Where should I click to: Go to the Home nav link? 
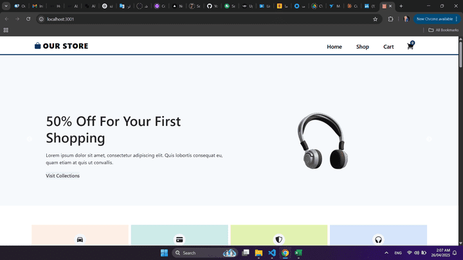[334, 47]
